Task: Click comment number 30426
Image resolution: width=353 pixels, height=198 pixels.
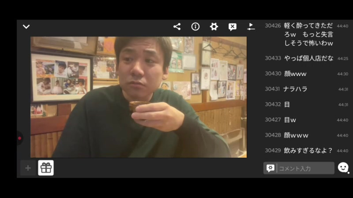Action: click(x=273, y=26)
